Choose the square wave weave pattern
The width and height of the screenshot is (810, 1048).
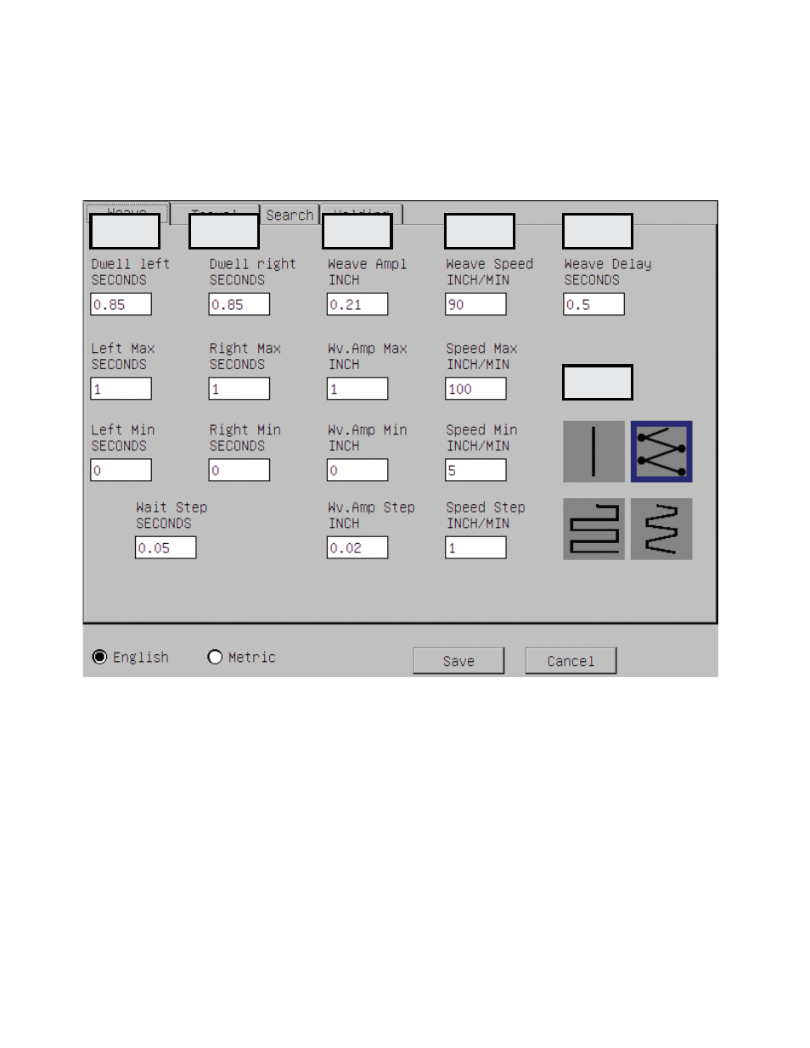pos(593,529)
